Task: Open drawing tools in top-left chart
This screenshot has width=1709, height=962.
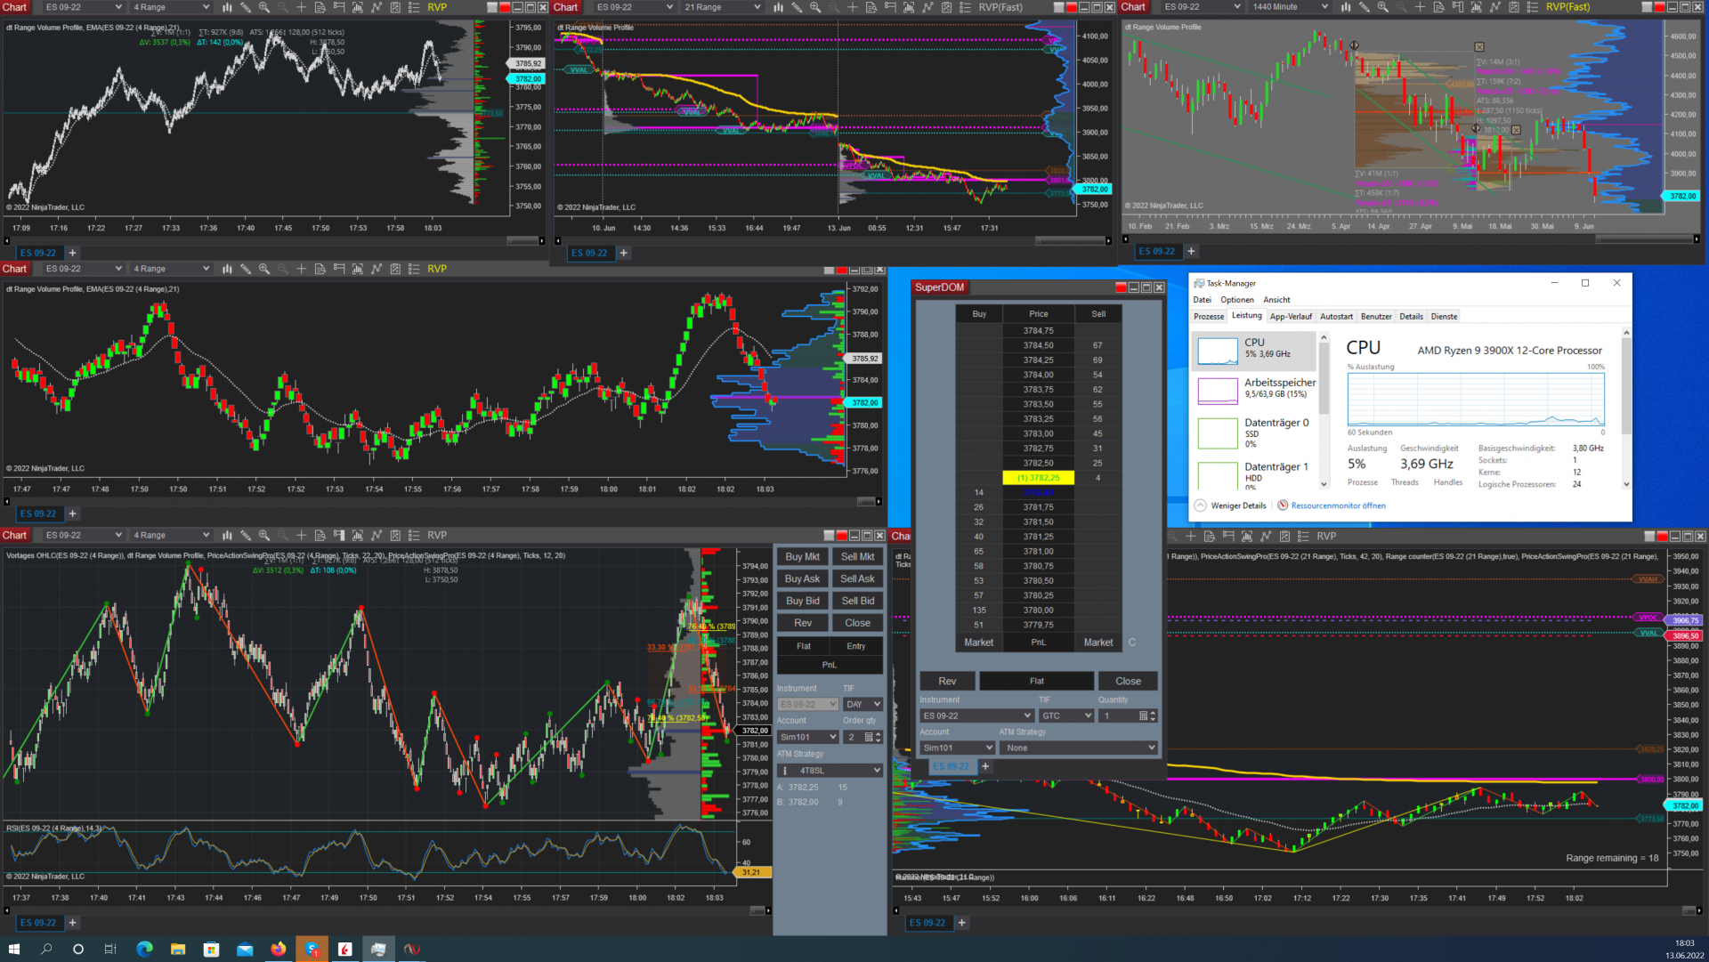Action: [x=246, y=7]
